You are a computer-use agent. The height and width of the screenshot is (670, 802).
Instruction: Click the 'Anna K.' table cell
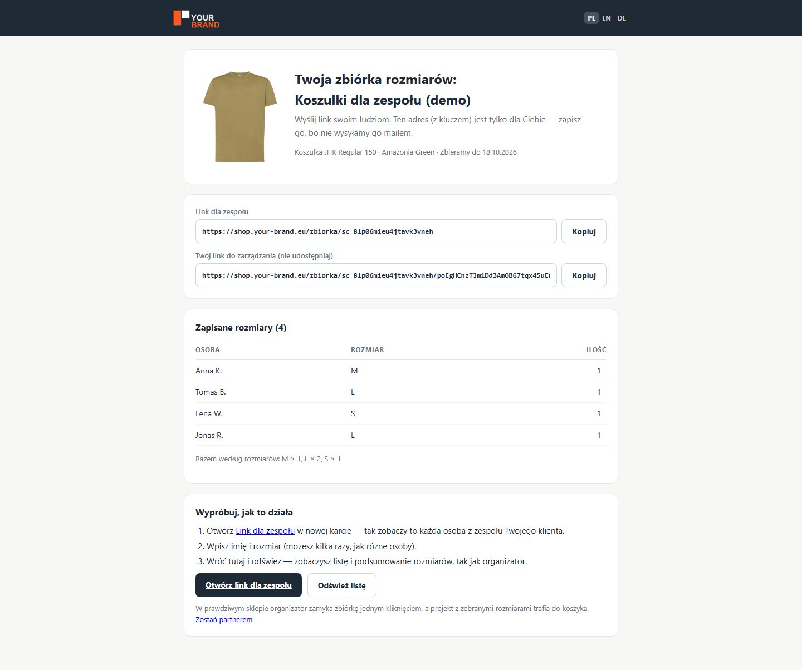pos(208,371)
